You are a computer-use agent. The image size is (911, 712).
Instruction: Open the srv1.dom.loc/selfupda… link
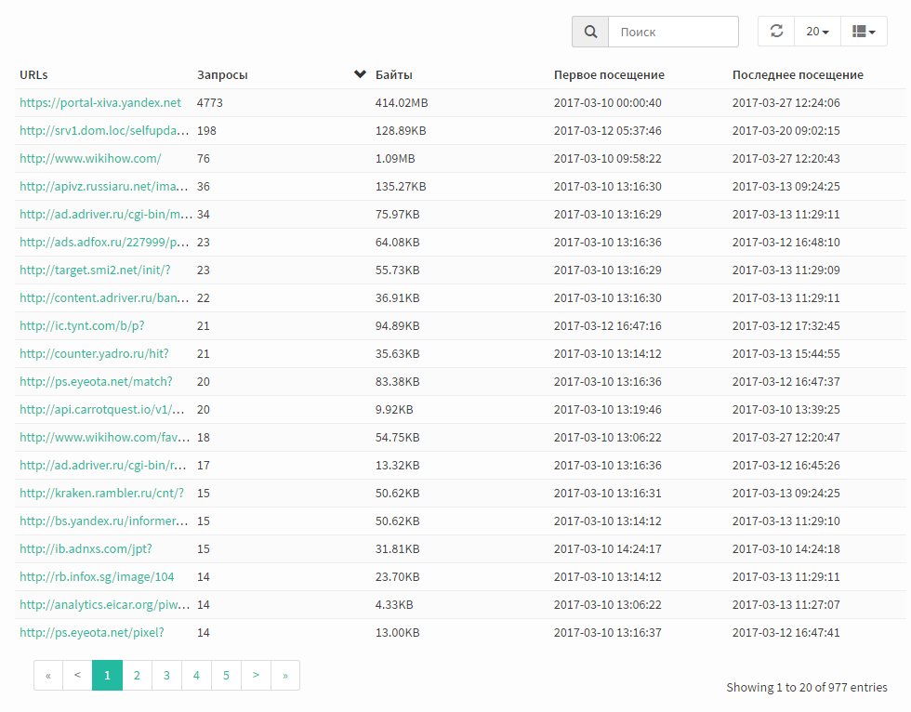pyautogui.click(x=104, y=131)
